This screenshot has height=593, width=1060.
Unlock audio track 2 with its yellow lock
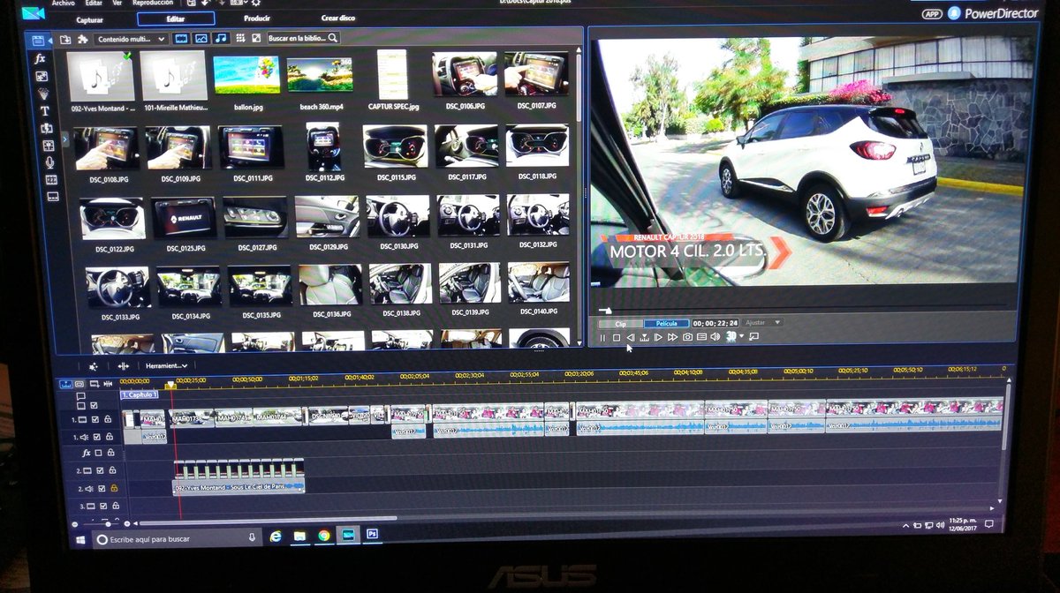coord(114,488)
